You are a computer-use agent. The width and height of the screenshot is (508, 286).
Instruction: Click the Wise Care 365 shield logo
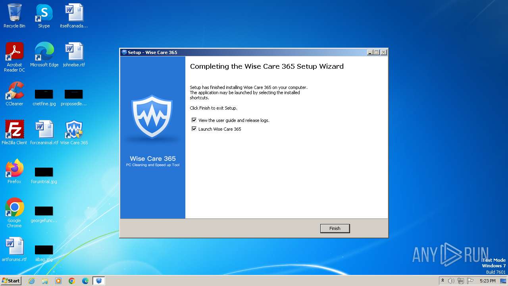tap(152, 117)
